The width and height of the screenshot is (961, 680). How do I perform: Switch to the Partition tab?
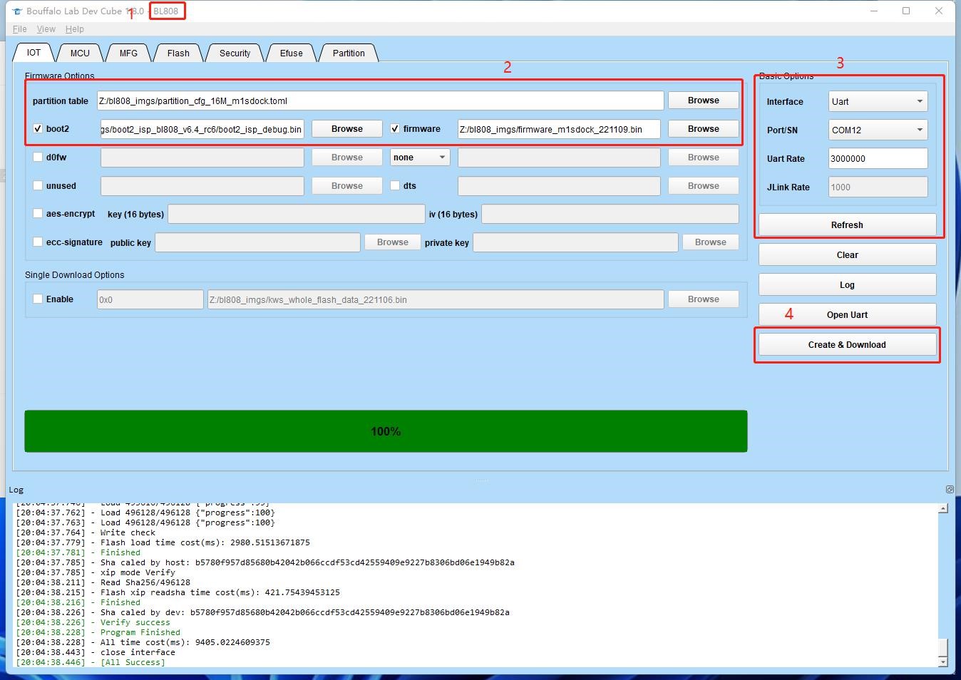pyautogui.click(x=349, y=53)
